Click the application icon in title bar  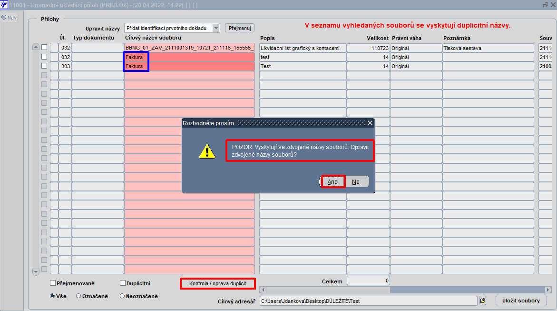pyautogui.click(x=4, y=5)
